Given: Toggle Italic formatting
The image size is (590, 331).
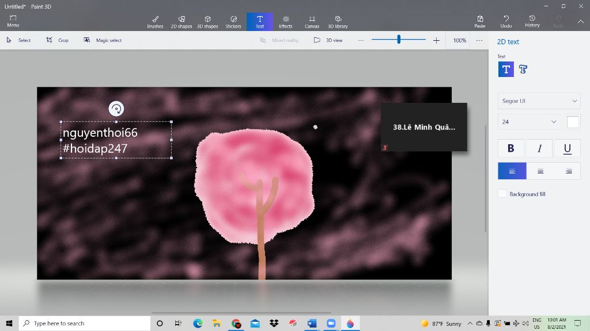Looking at the screenshot, I should pos(539,148).
